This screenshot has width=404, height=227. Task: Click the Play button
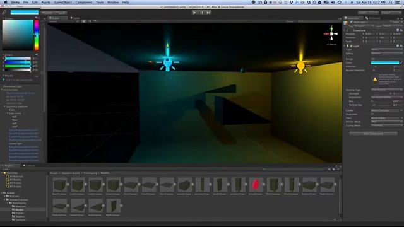tap(194, 13)
